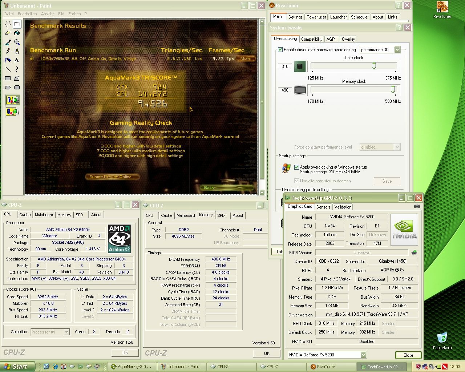Select the Pick Color eyedropper tool
The image size is (465, 372).
8,42
